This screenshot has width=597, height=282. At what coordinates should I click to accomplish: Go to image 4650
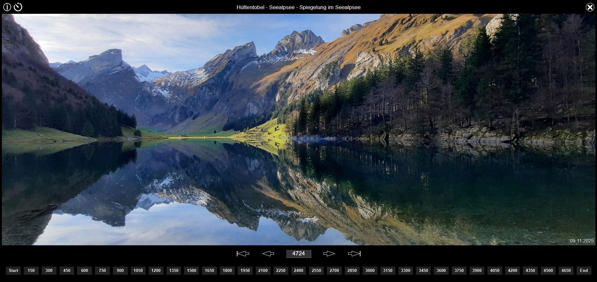[x=566, y=270]
